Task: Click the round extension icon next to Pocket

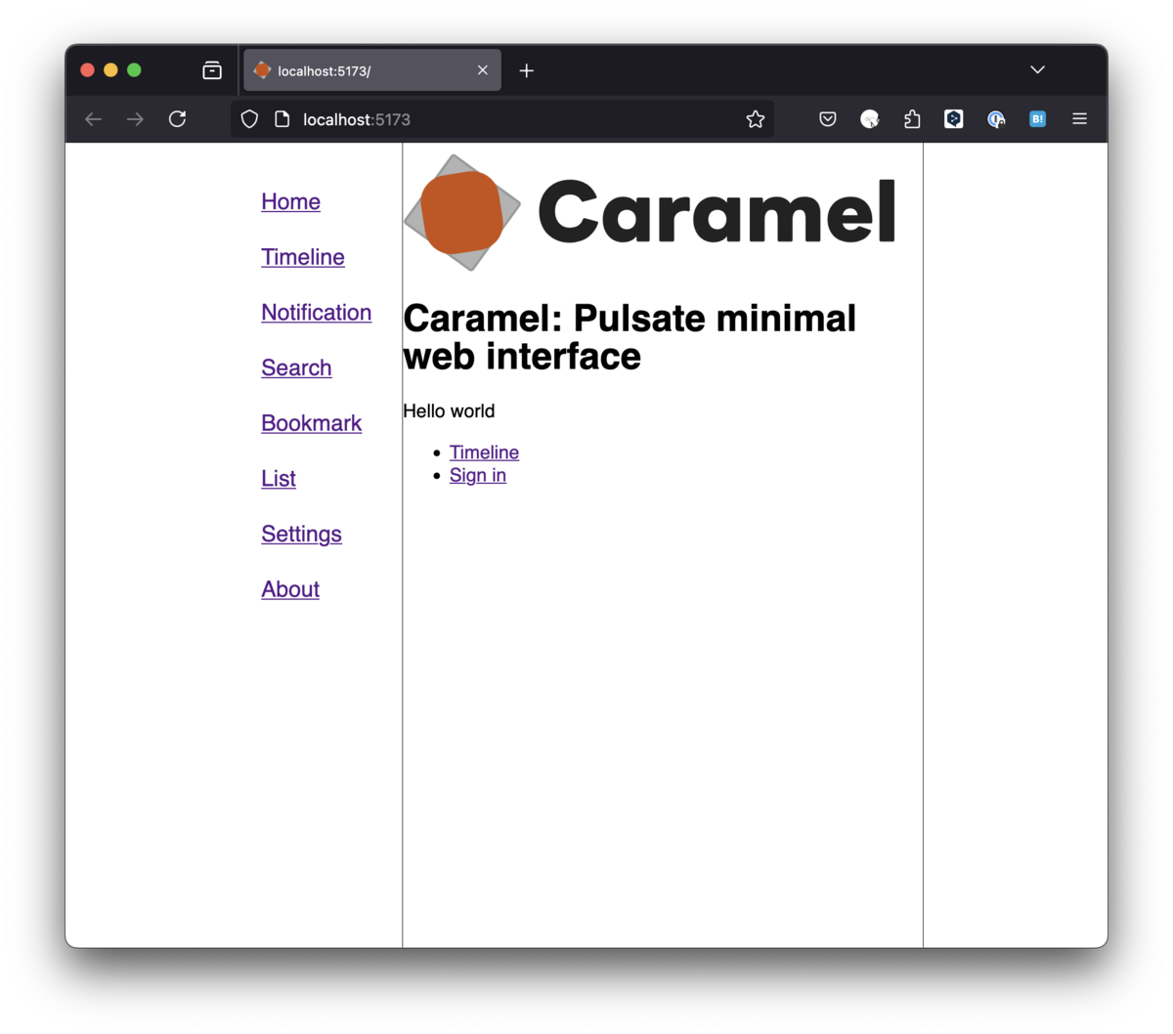Action: click(870, 119)
